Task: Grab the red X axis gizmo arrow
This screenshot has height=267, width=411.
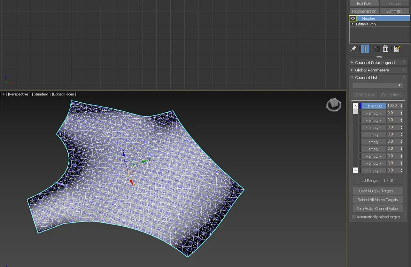Action: (x=132, y=182)
